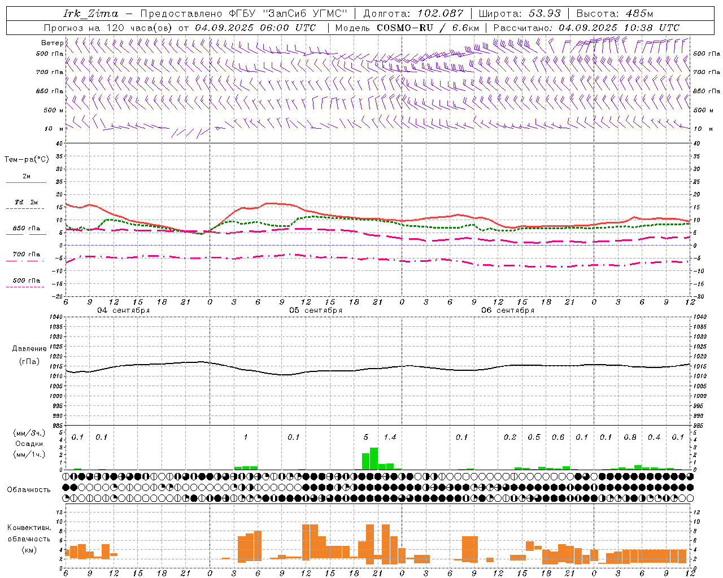Click the (гПа) pressure unit label
The width and height of the screenshot is (723, 578).
tap(29, 362)
